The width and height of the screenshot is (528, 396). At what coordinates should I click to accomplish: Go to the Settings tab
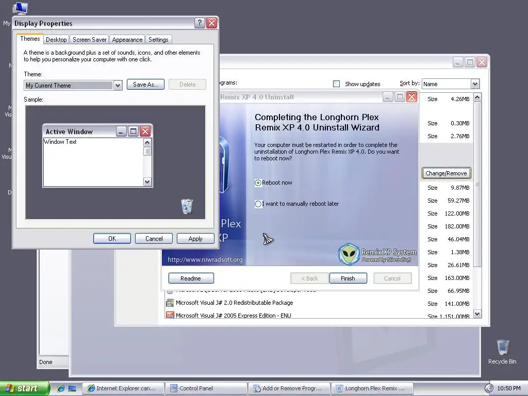point(158,40)
